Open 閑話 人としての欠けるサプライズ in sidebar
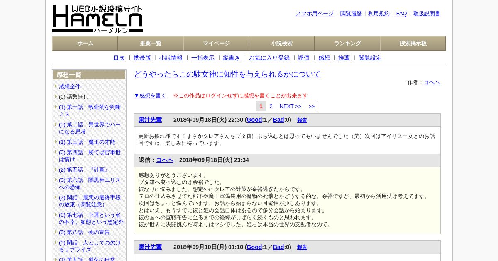This screenshot has width=498, height=261. [x=90, y=246]
